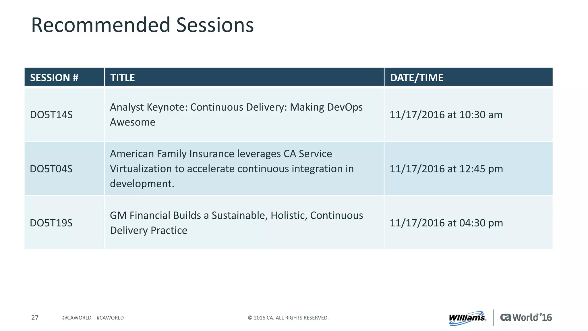Select the 04:30 pm date cell
The width and height of the screenshot is (588, 331).
pyautogui.click(x=468, y=222)
